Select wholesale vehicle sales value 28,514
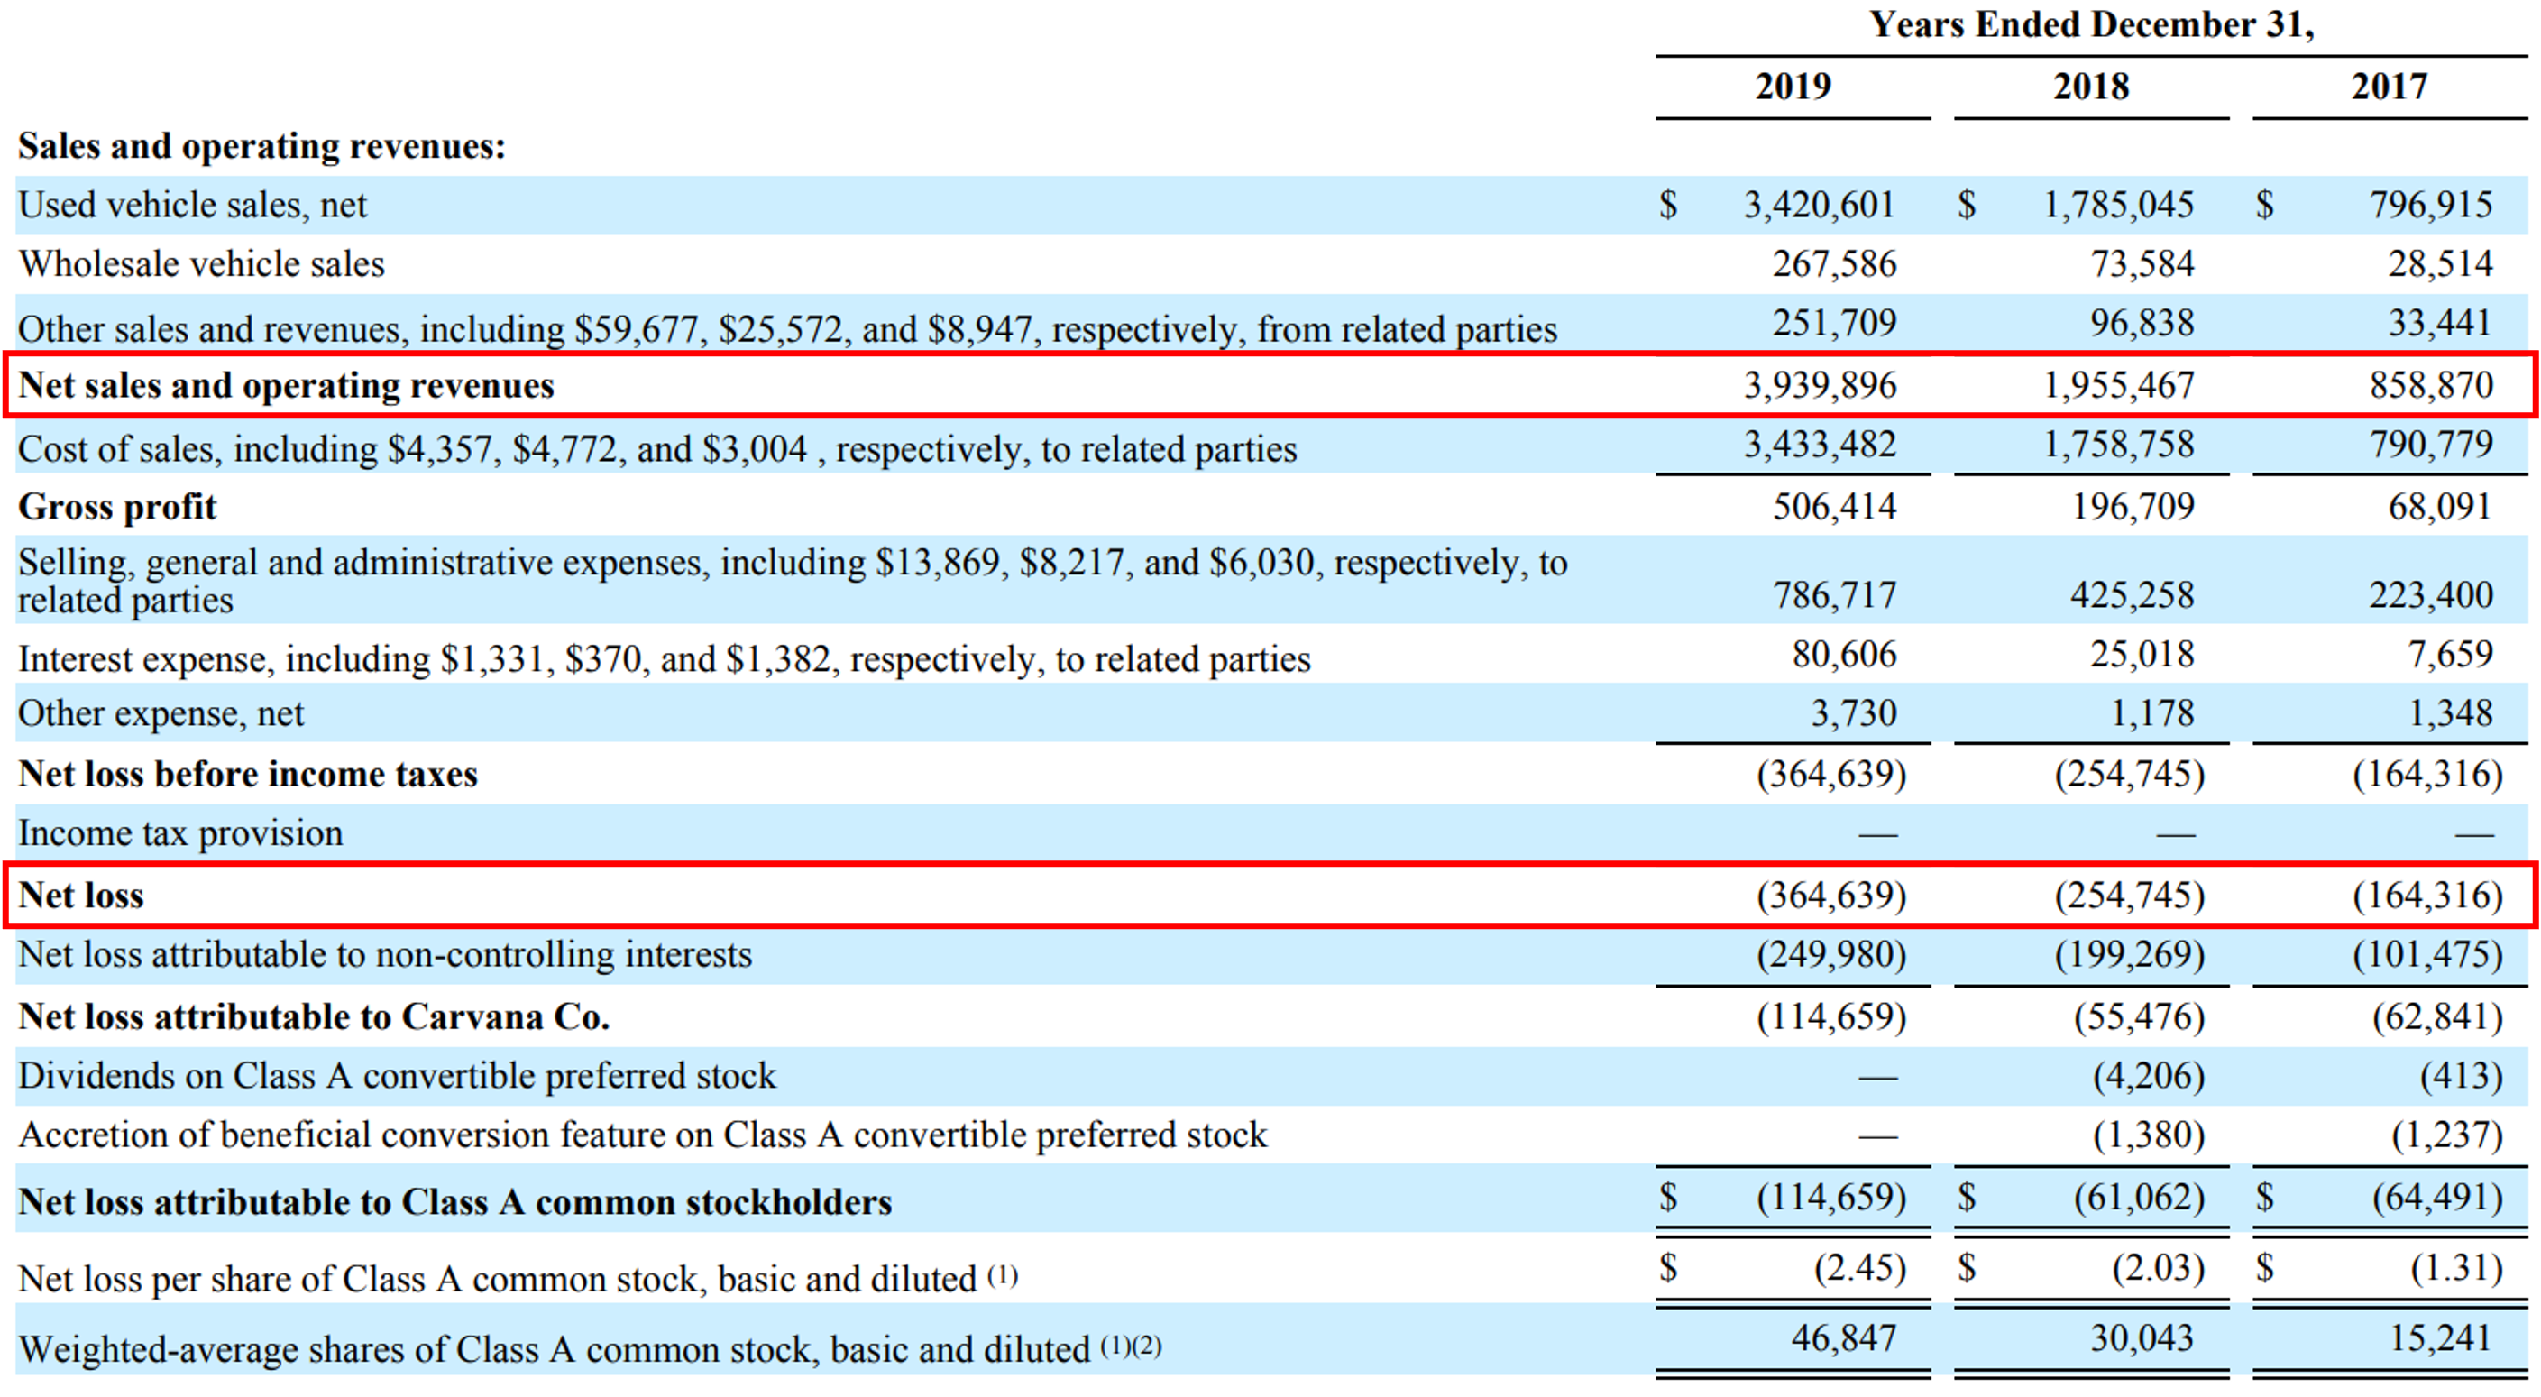This screenshot has height=1397, width=2541. coord(2440,264)
